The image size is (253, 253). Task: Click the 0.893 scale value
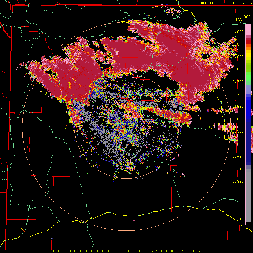[x=238, y=57]
